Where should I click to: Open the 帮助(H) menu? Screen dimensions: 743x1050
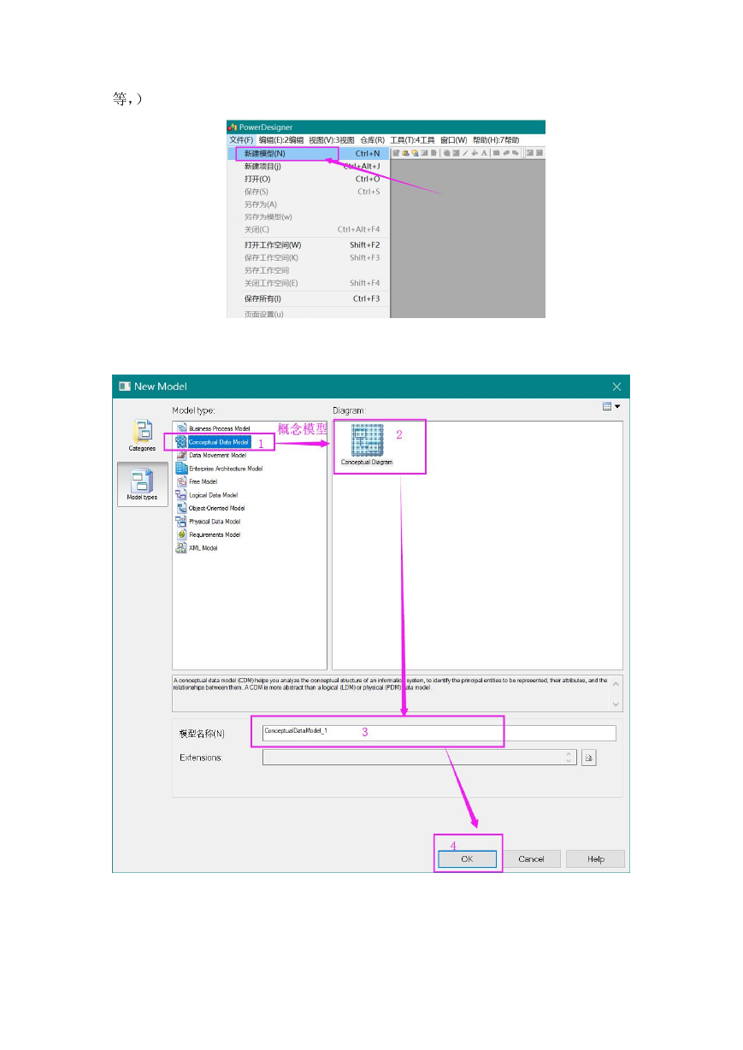(x=495, y=140)
